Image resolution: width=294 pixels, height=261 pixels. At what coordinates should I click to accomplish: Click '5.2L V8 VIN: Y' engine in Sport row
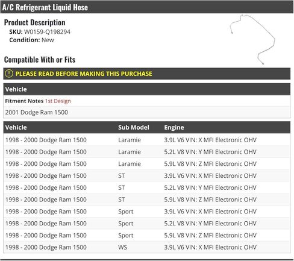coord(210,224)
